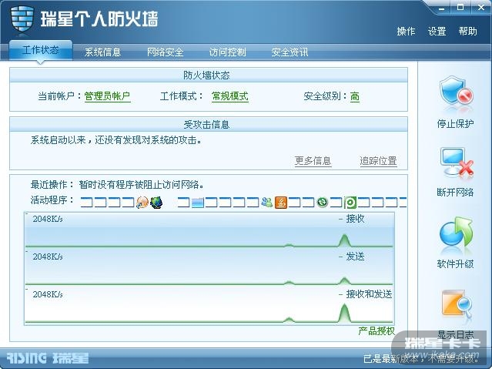The height and width of the screenshot is (369, 492).
Task: Click the 暂时没有程序被阻止访问网络 text
Action: [141, 184]
